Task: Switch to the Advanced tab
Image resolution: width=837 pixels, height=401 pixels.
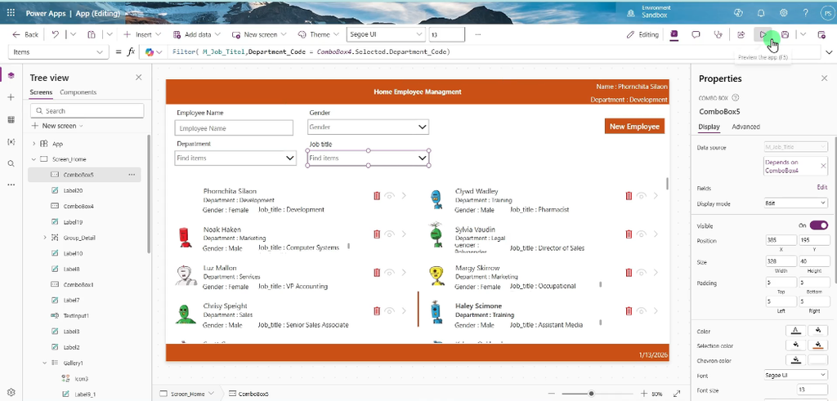Action: pyautogui.click(x=745, y=127)
